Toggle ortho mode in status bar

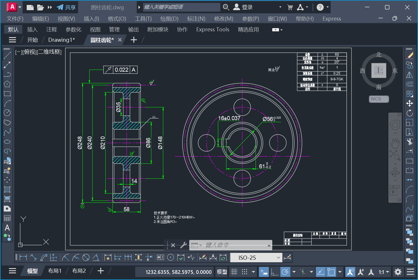[x=274, y=272]
